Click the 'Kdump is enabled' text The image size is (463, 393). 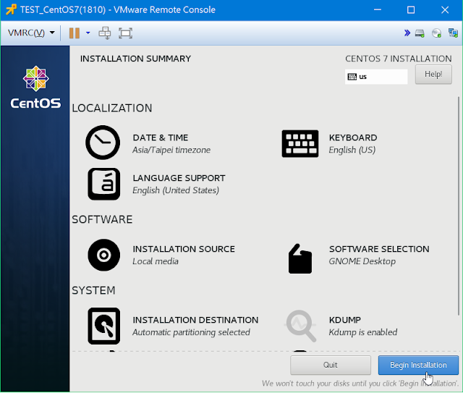click(363, 332)
